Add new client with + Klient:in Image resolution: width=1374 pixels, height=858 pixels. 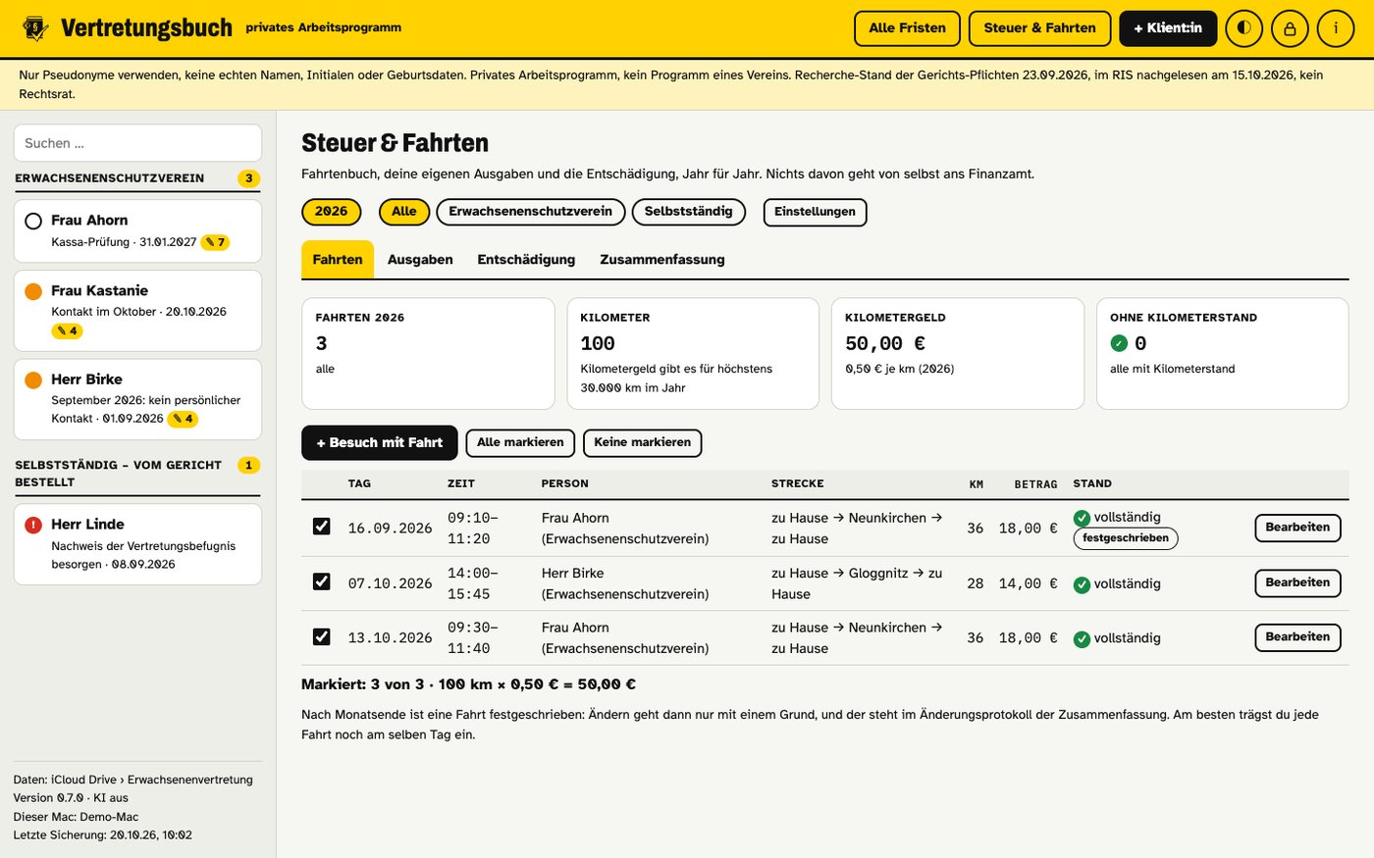click(1168, 28)
